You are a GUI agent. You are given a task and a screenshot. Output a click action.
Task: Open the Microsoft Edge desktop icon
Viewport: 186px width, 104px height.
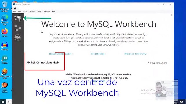[5, 20]
